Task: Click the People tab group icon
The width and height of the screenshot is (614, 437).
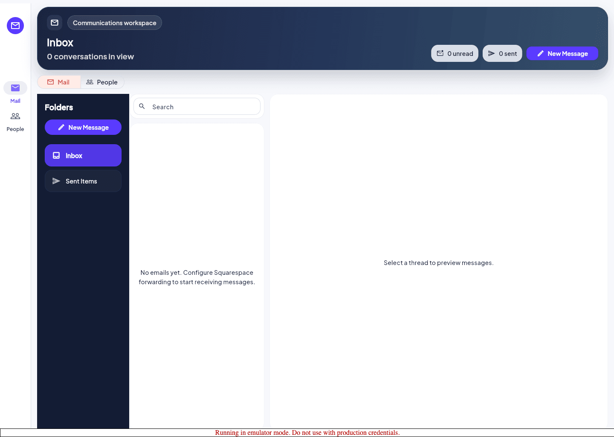Action: pyautogui.click(x=90, y=82)
